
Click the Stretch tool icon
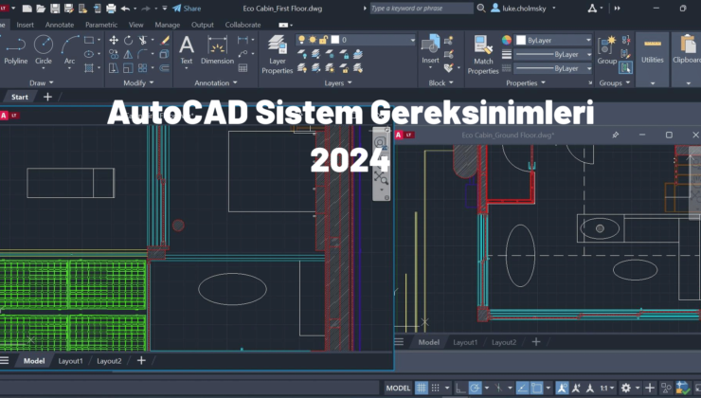114,68
